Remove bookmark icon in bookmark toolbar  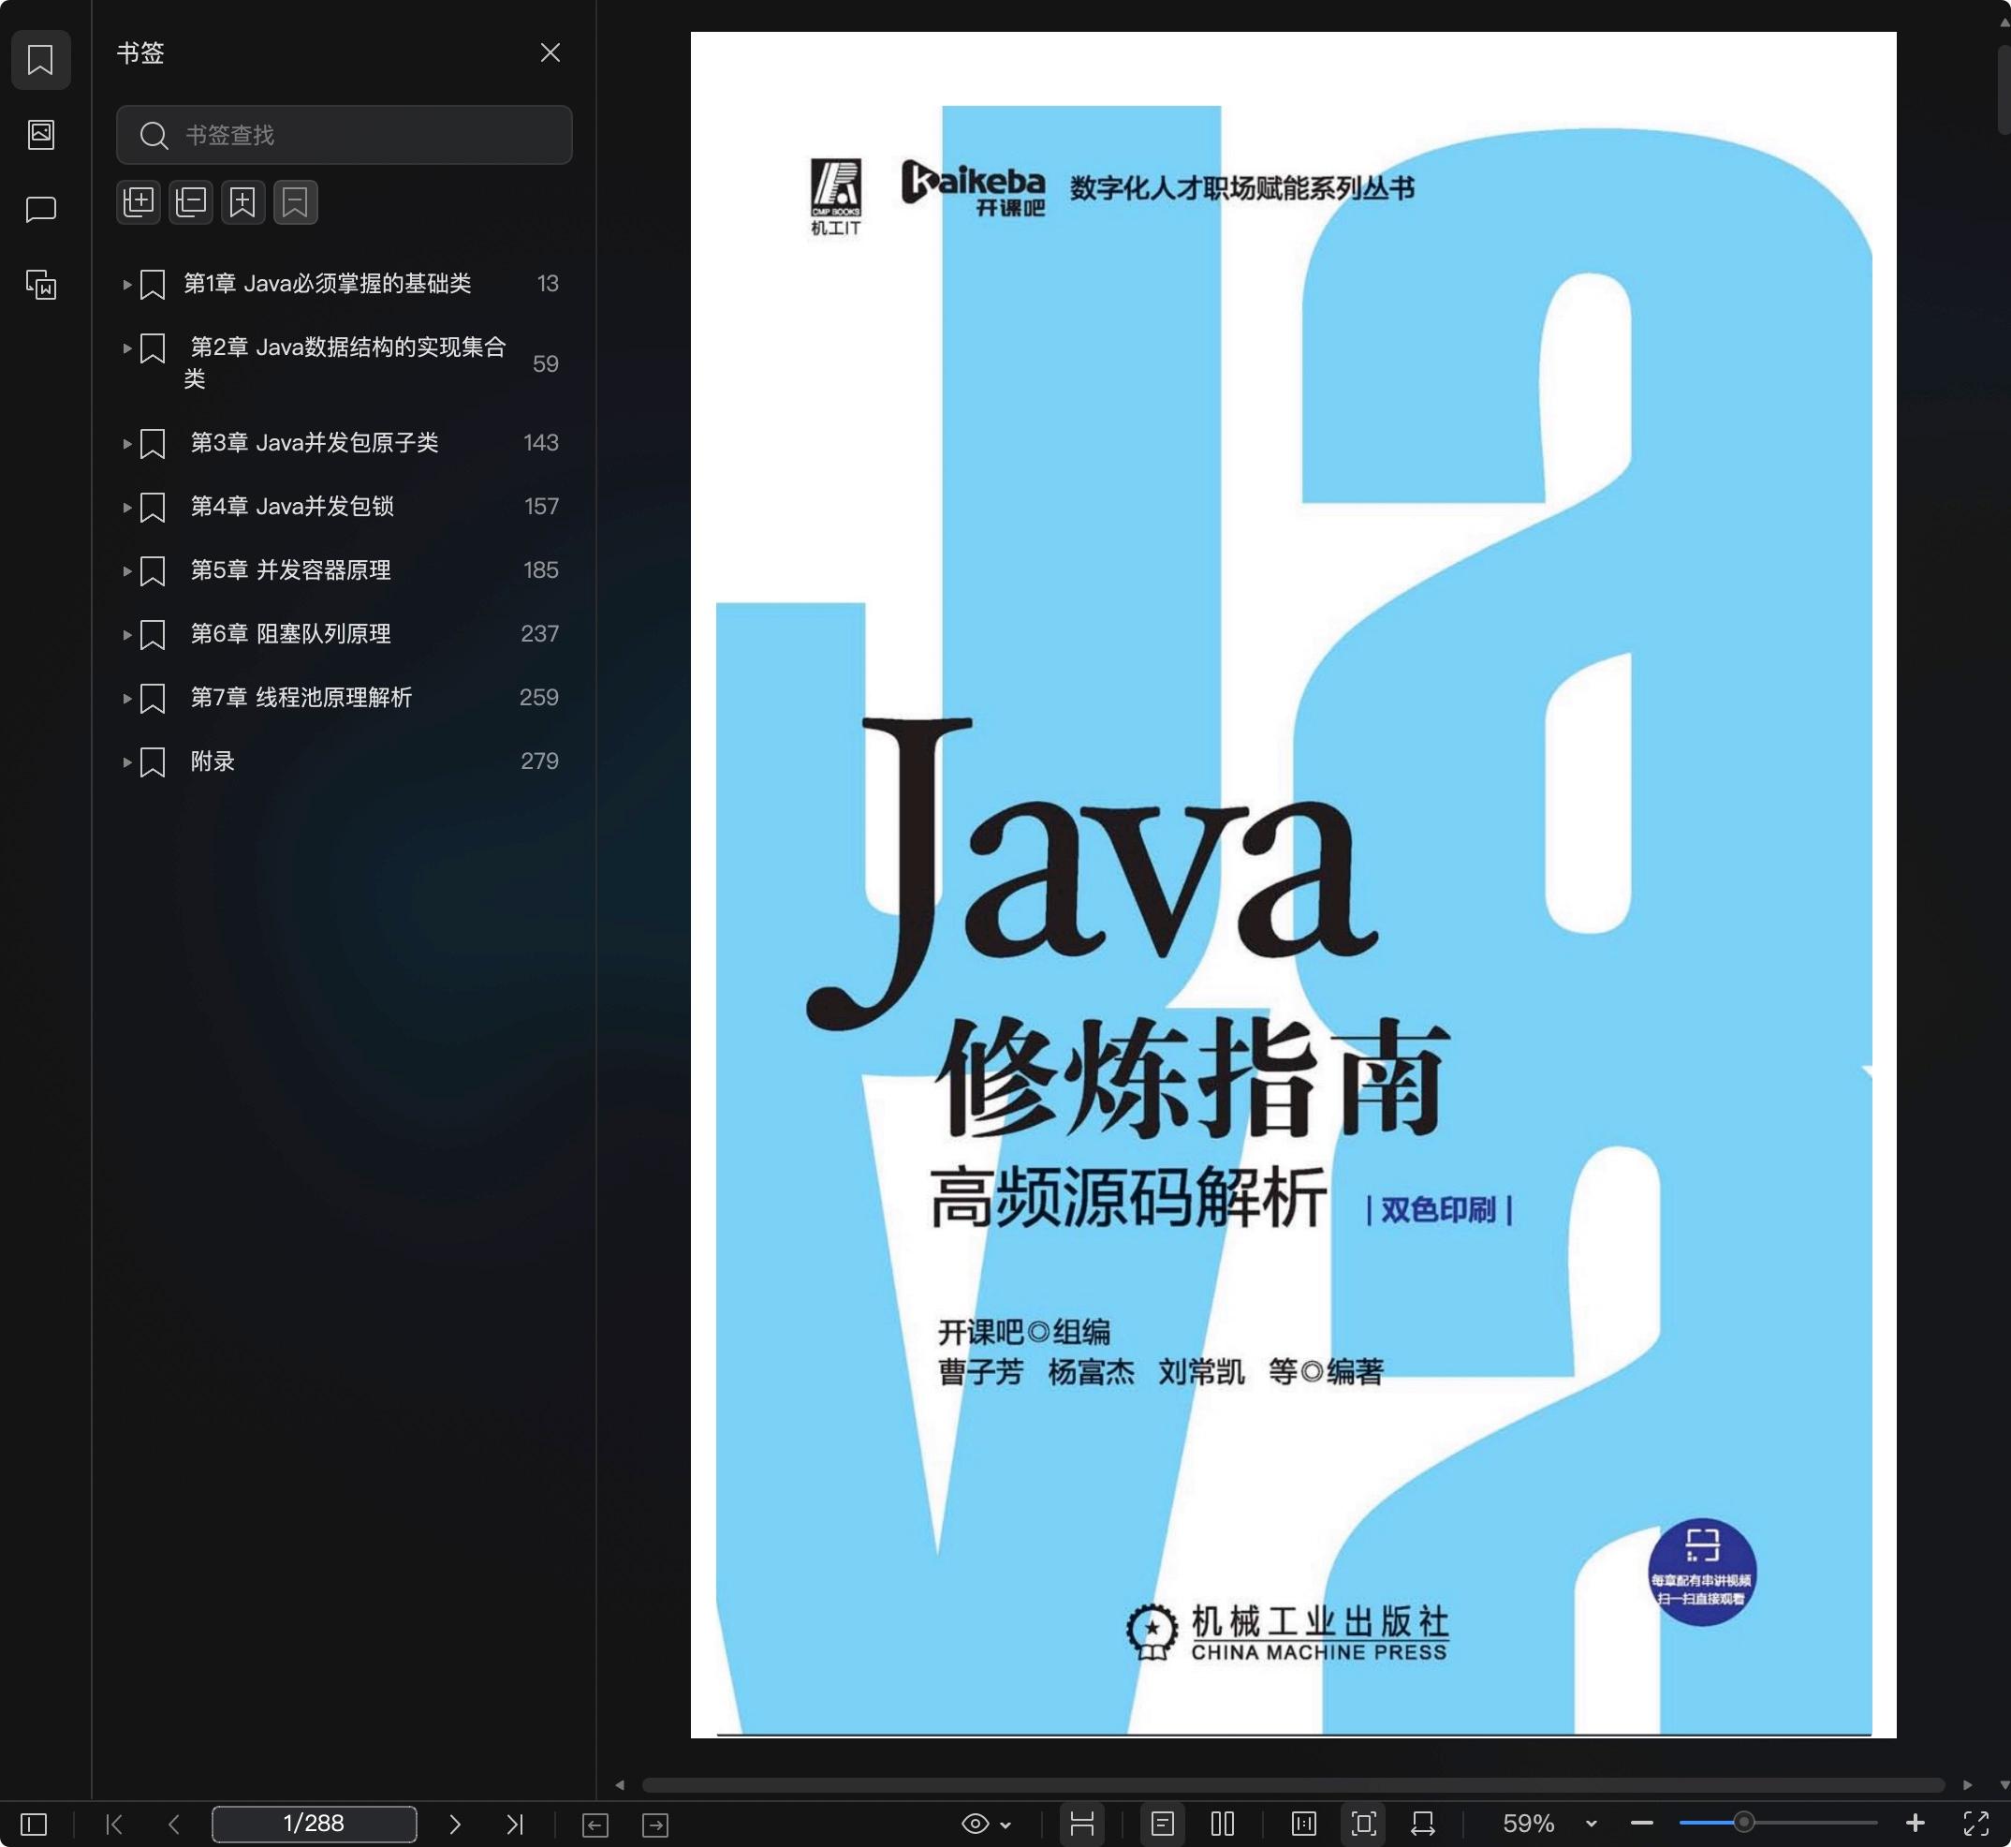(x=296, y=202)
